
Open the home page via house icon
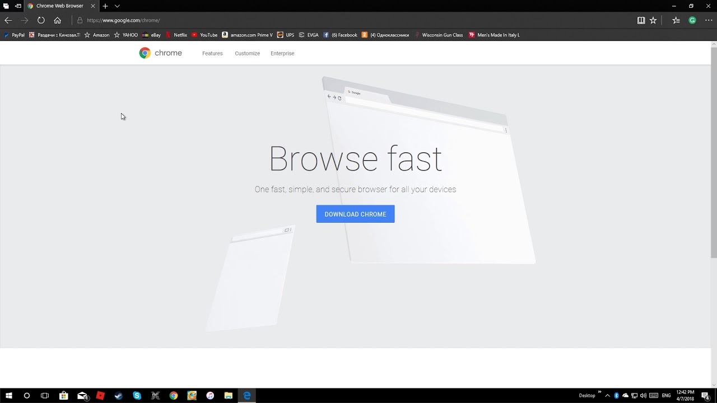point(57,20)
